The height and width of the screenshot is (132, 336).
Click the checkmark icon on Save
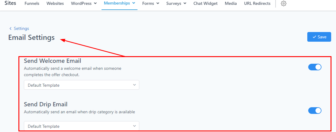pos(314,37)
